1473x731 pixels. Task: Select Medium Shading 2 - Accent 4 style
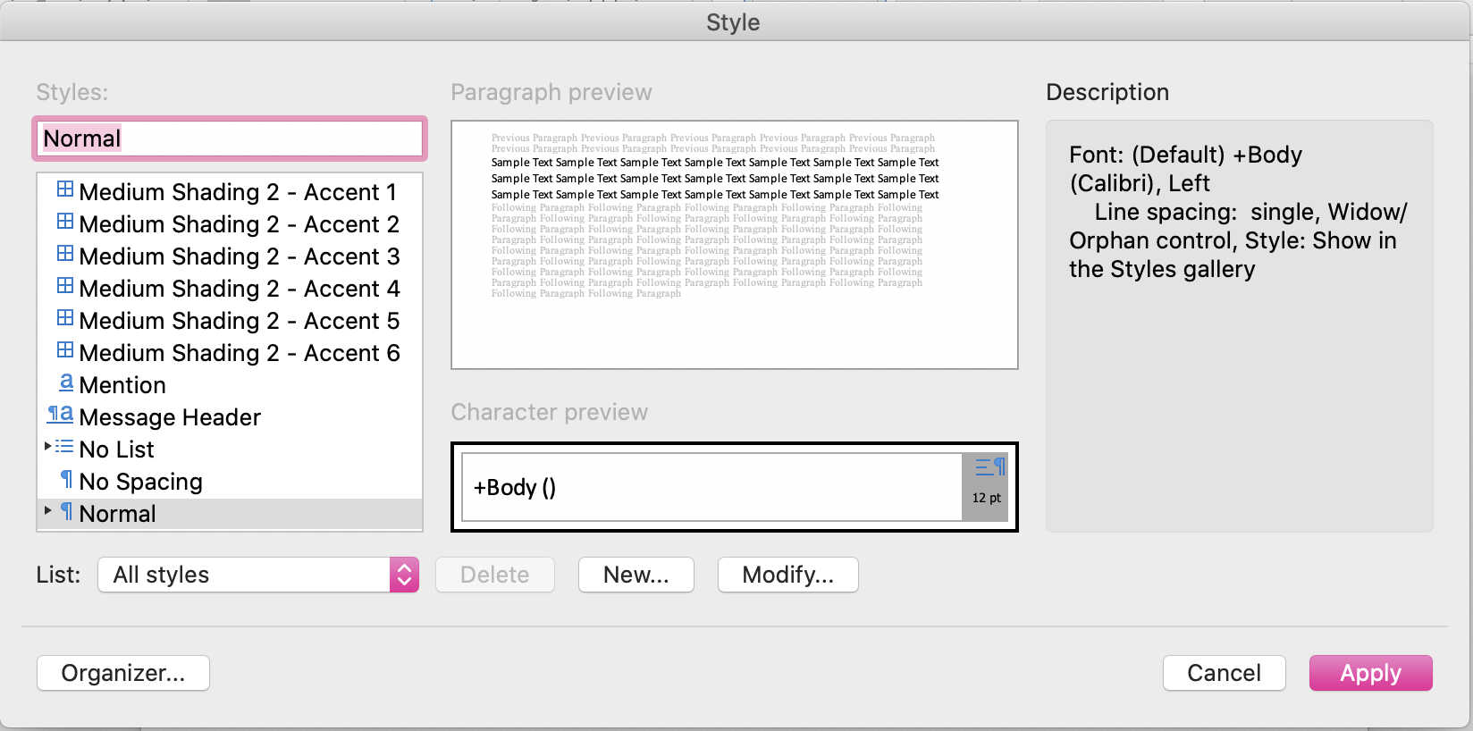pyautogui.click(x=239, y=289)
